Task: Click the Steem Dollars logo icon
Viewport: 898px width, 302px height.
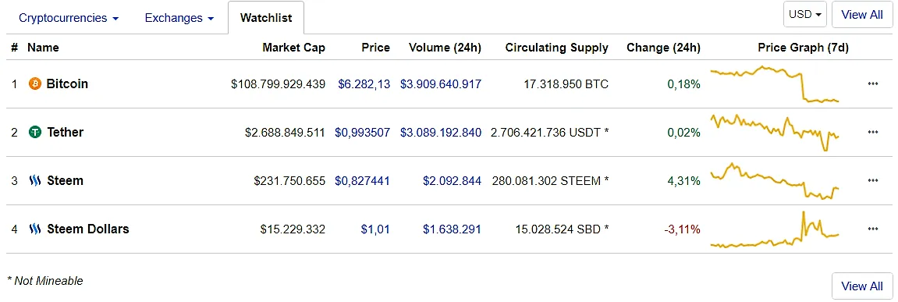Action: coord(35,229)
